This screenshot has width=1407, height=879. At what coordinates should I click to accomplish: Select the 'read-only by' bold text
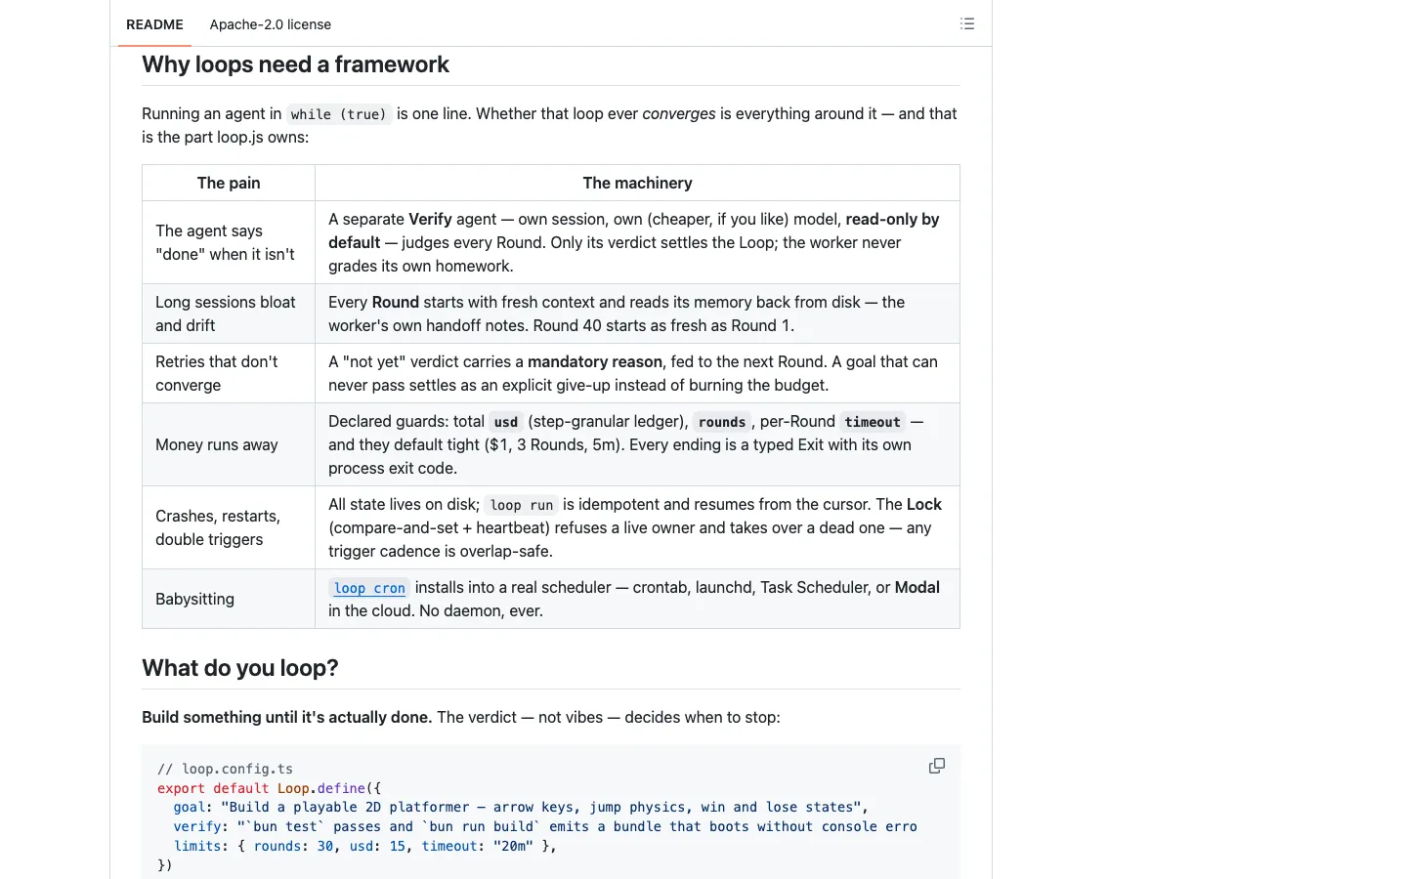(x=892, y=219)
